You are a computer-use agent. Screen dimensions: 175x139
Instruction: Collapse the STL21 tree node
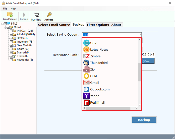click(x=3, y=24)
